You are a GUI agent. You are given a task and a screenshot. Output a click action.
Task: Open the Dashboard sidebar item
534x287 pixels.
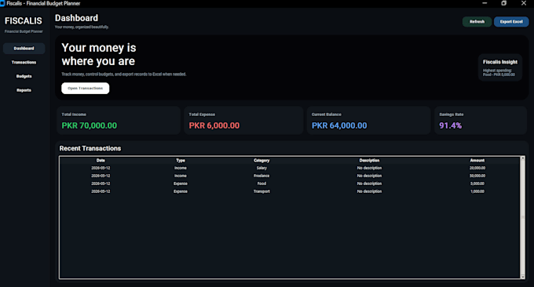click(x=24, y=49)
